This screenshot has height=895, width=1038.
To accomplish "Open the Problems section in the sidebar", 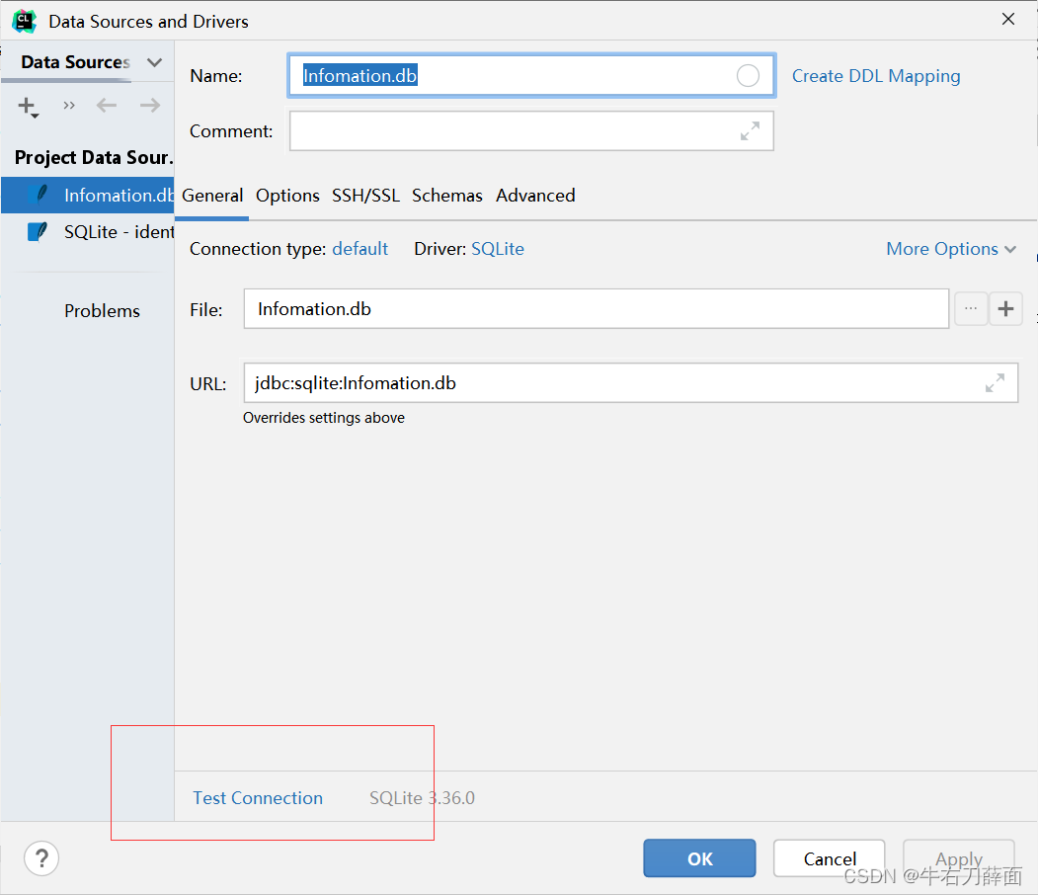I will pyautogui.click(x=102, y=310).
